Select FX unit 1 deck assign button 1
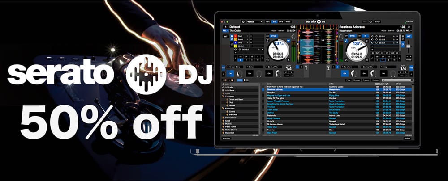 point(297,67)
